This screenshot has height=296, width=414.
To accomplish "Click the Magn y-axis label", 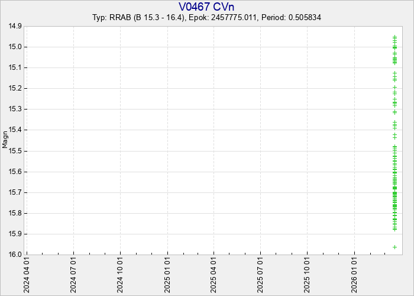I will tap(5, 140).
